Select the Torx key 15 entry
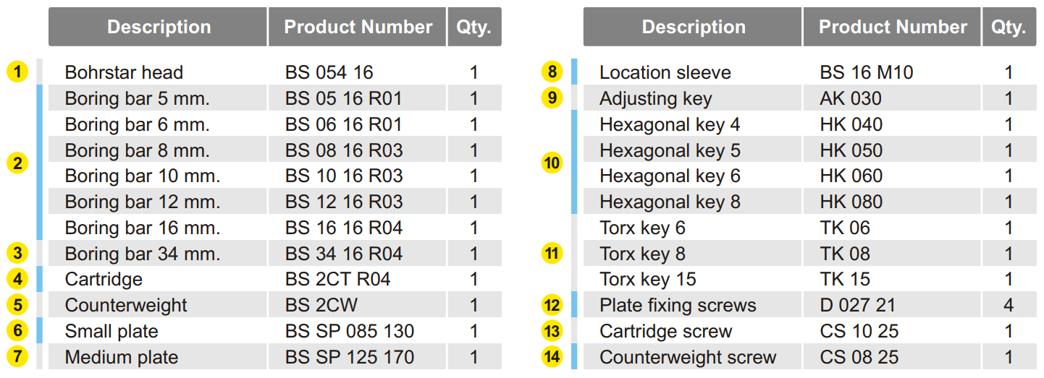Image resolution: width=1044 pixels, height=378 pixels. pos(648,279)
